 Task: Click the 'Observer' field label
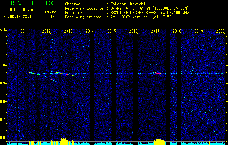point(74,4)
